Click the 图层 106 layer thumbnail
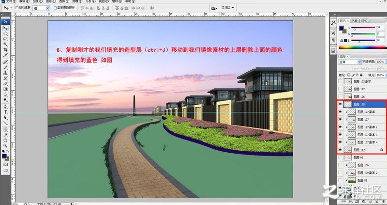Image resolution: width=387 pixels, height=205 pixels. [352, 165]
